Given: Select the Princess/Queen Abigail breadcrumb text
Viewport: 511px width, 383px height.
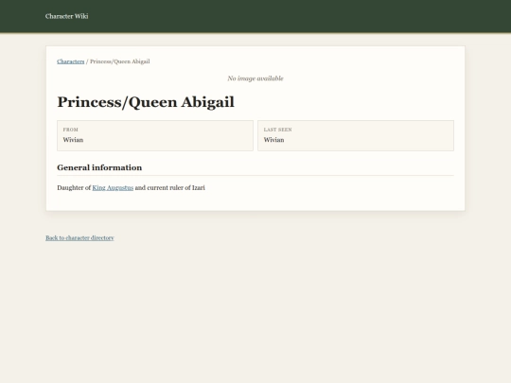Looking at the screenshot, I should (x=120, y=61).
